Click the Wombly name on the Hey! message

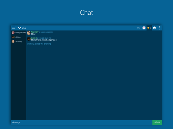(35, 32)
